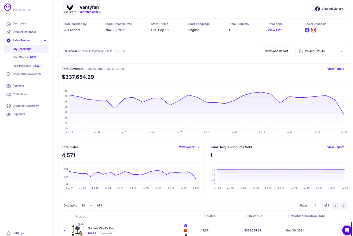The height and width of the screenshot is (236, 353).
Task: Expand the Original VENTY Fan row
Action: pos(64,230)
